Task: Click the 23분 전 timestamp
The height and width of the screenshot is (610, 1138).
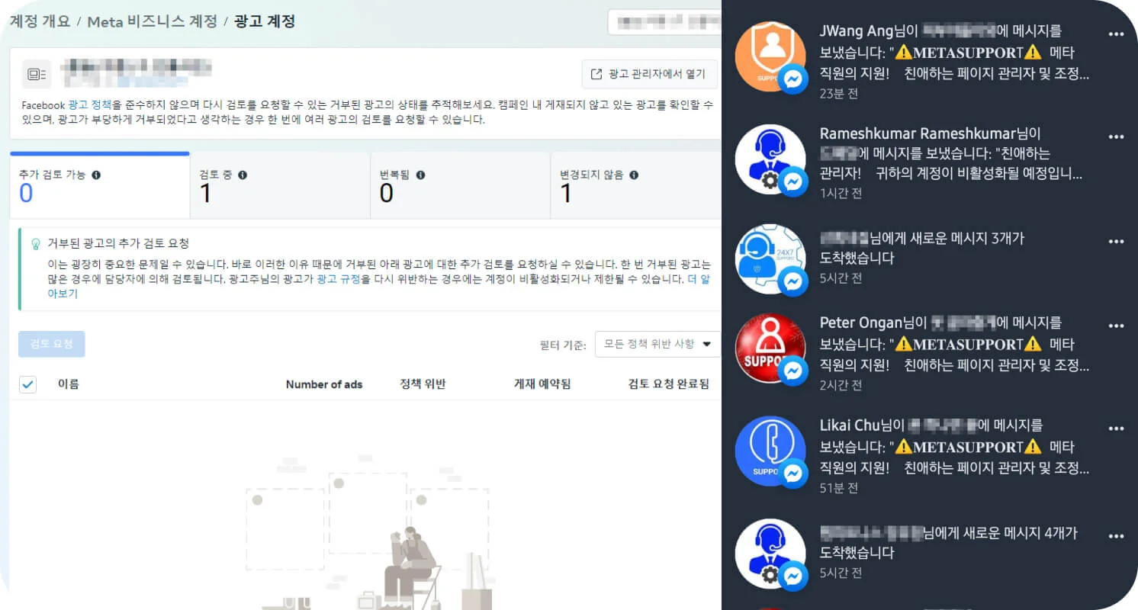Action: (x=839, y=94)
